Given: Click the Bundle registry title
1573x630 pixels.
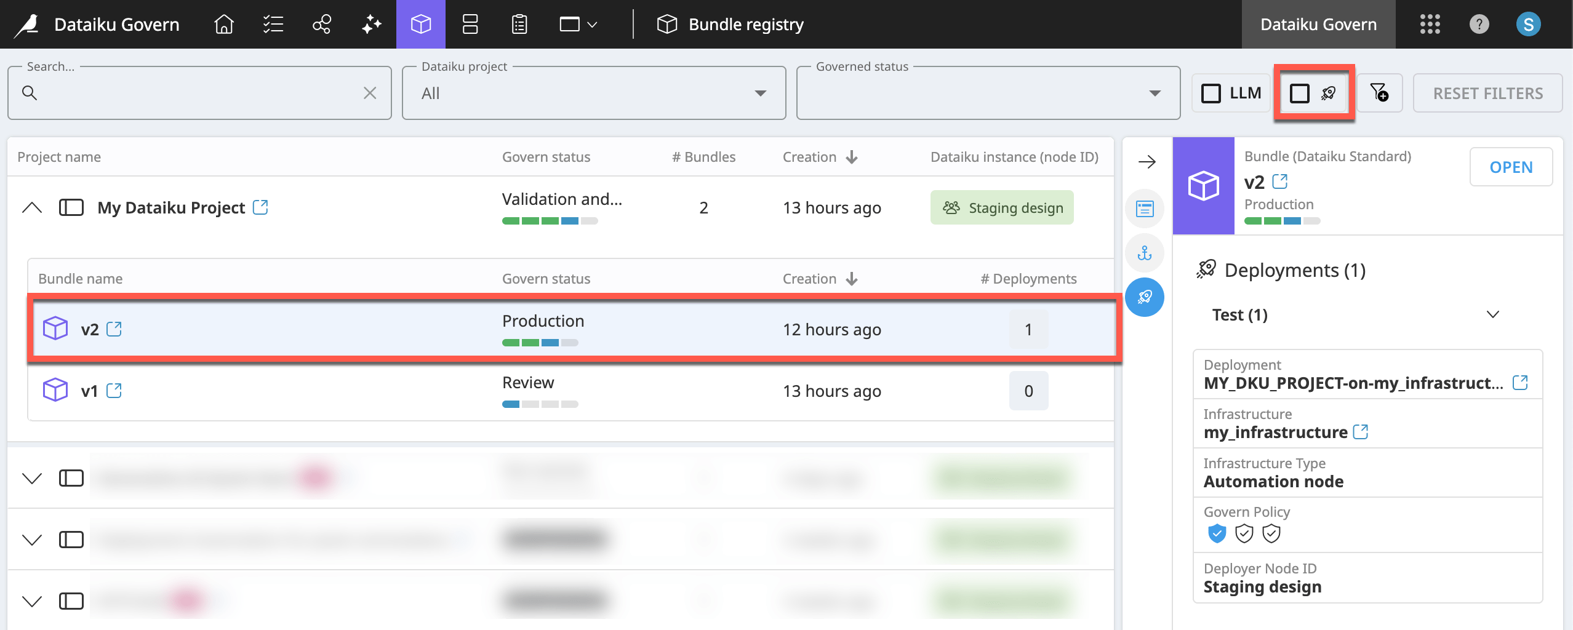Looking at the screenshot, I should (x=746, y=24).
